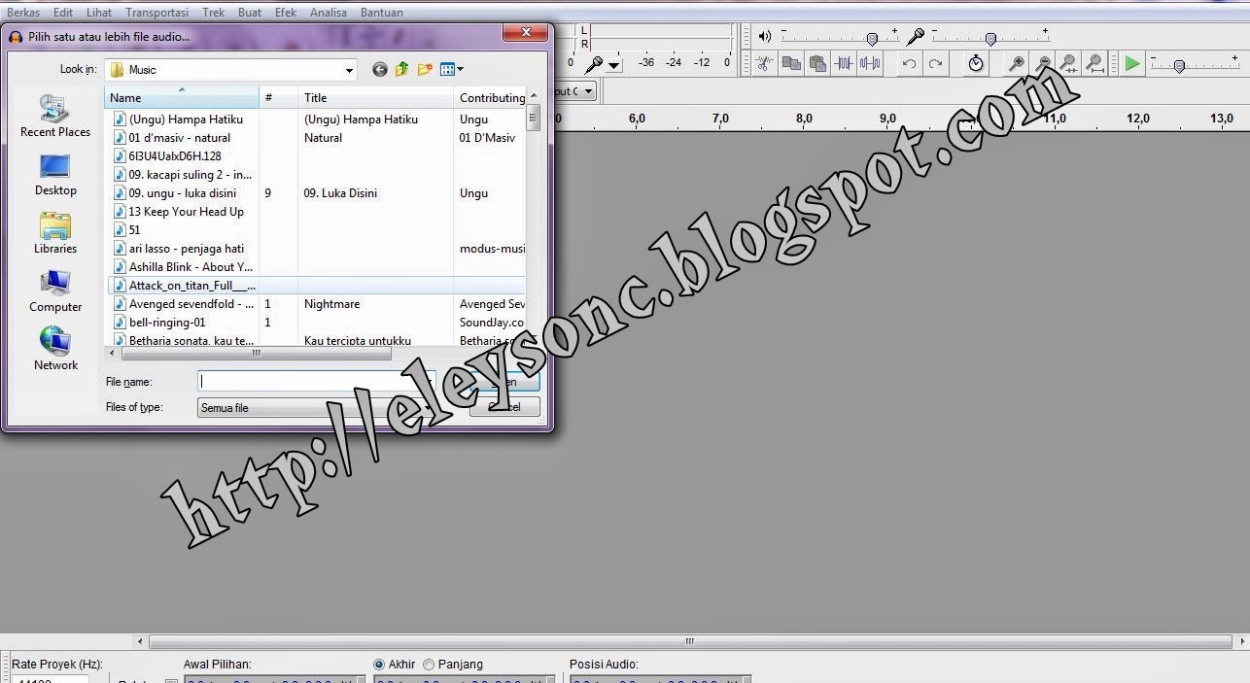Click the main window horizontal scrollbar
1250x683 pixels.
(x=690, y=641)
